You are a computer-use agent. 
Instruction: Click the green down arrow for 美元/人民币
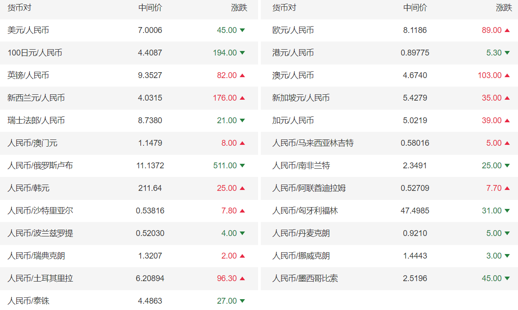pos(242,30)
